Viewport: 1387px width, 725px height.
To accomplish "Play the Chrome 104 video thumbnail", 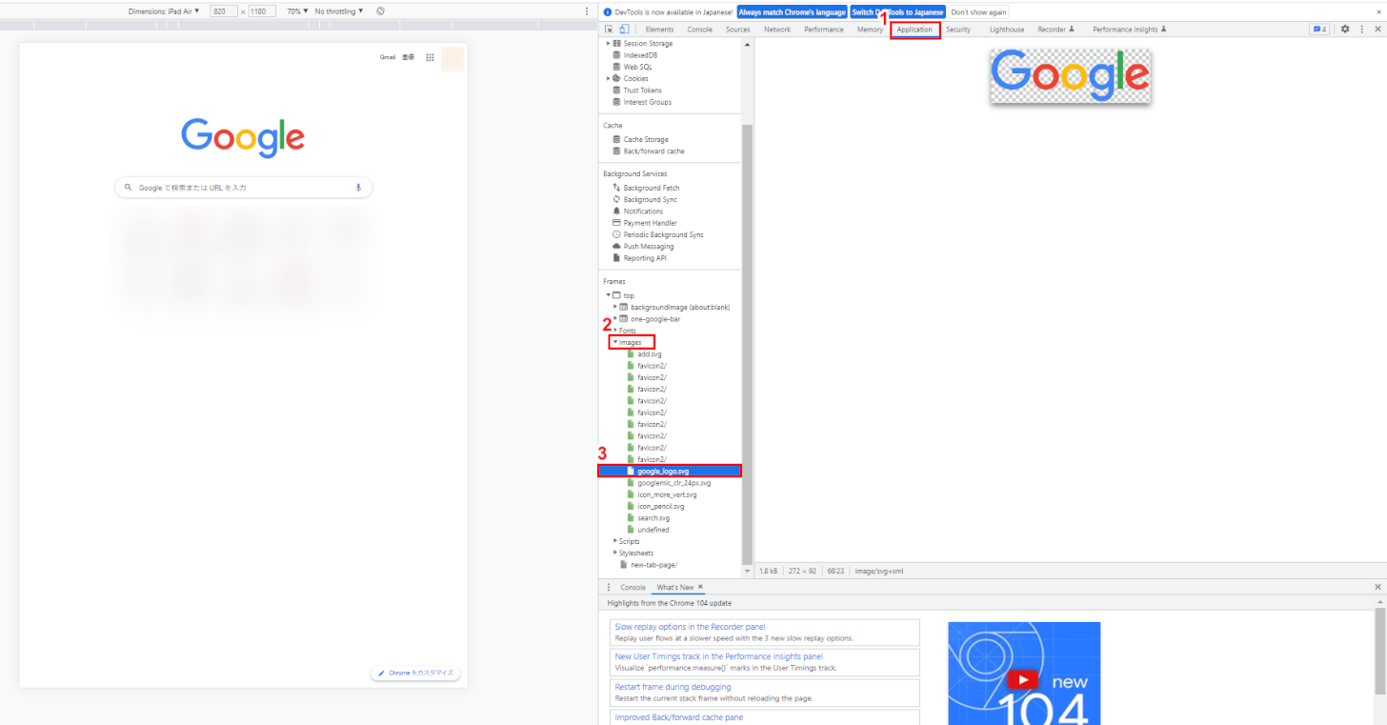I will (x=1022, y=679).
